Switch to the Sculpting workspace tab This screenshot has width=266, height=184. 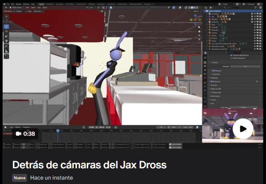click(60, 4)
